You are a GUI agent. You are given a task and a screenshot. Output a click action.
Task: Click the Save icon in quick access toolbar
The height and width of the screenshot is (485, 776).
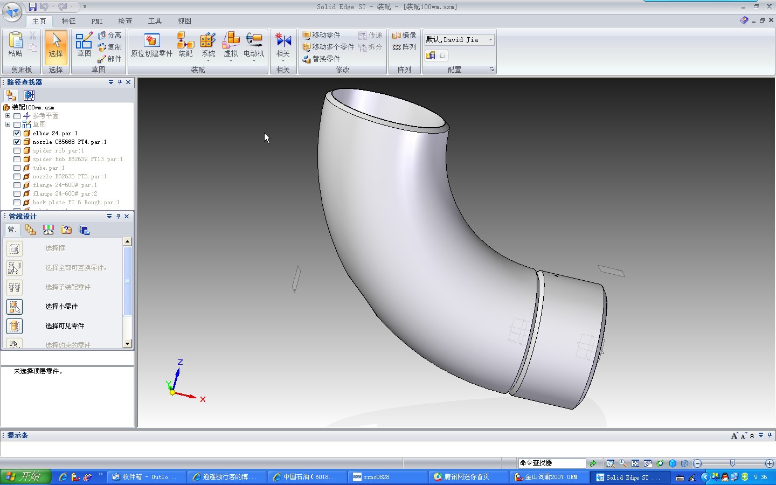tap(33, 6)
